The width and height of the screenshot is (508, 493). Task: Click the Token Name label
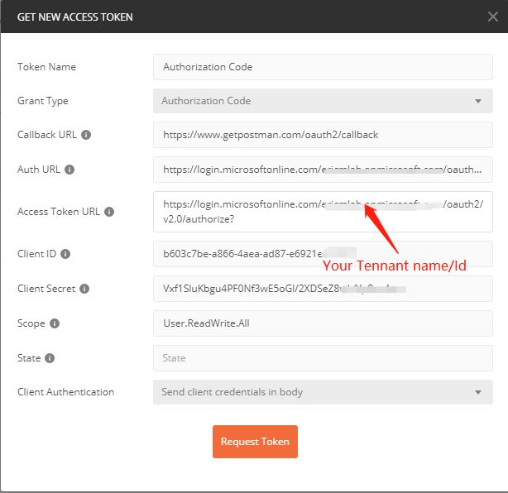point(46,67)
